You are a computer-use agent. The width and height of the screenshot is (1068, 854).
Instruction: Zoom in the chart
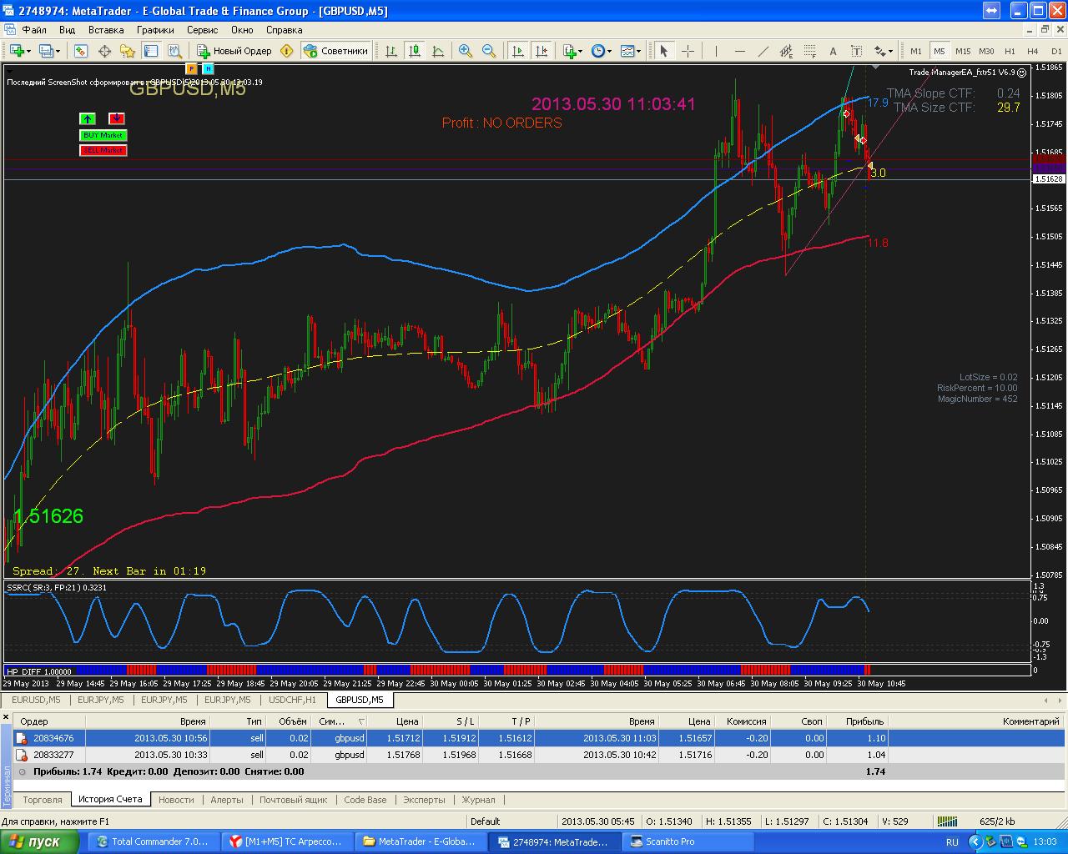[x=466, y=51]
